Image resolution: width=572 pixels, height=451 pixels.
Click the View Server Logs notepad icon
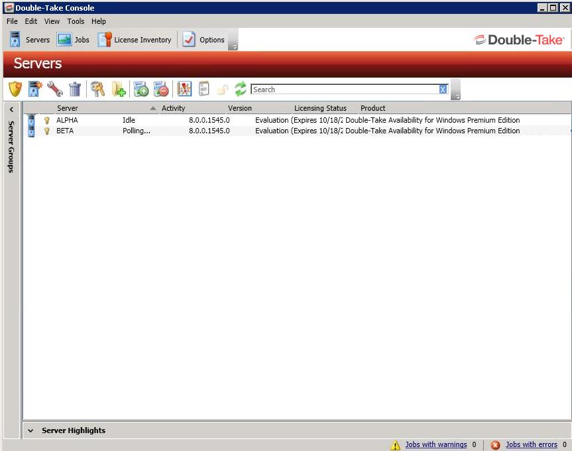204,89
